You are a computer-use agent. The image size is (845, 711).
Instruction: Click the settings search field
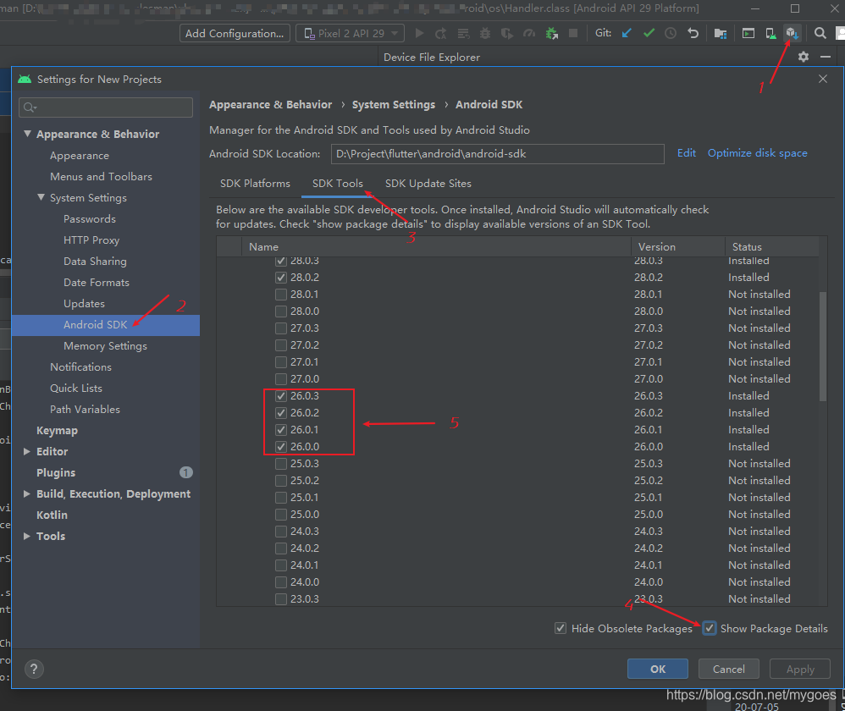(x=106, y=107)
